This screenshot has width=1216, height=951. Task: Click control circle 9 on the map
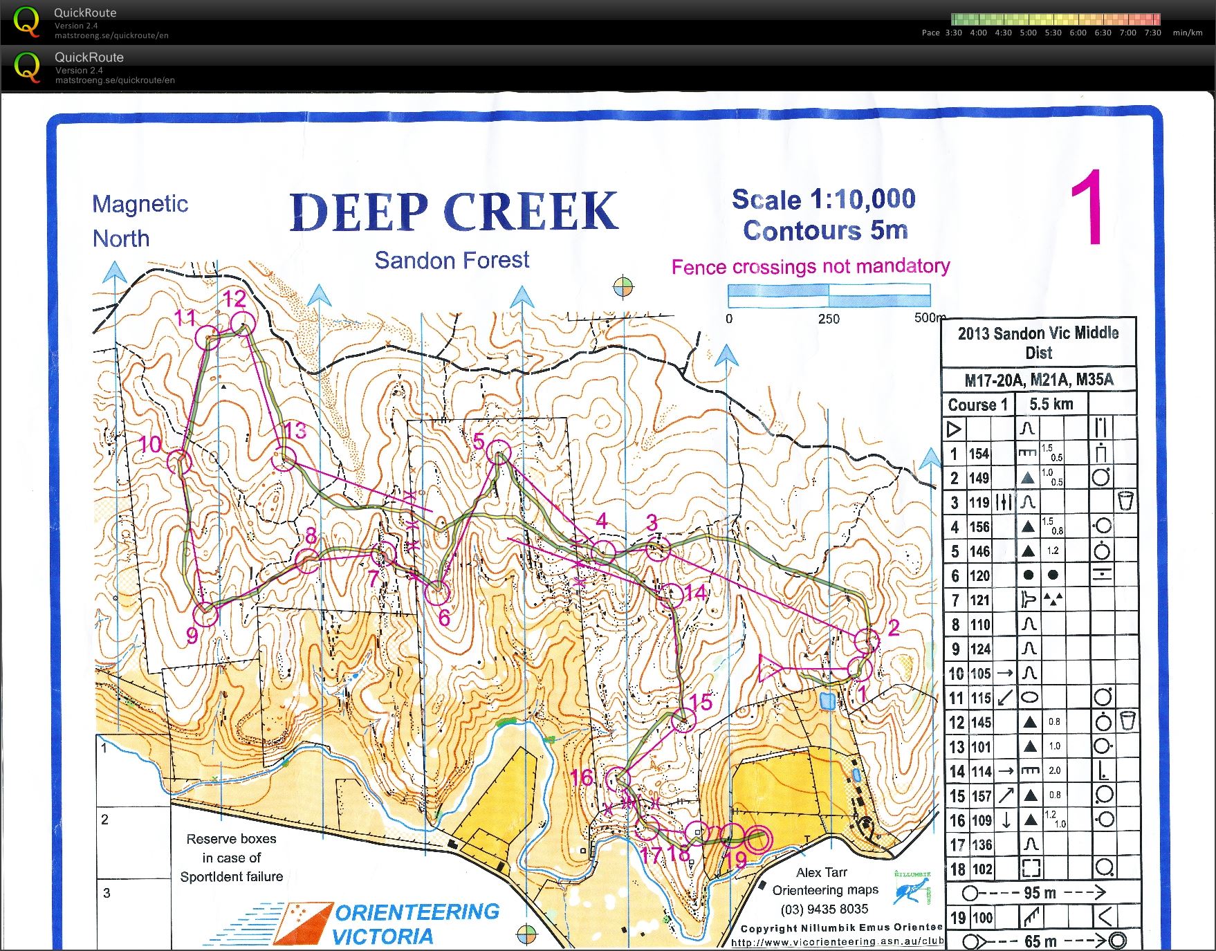(x=206, y=614)
